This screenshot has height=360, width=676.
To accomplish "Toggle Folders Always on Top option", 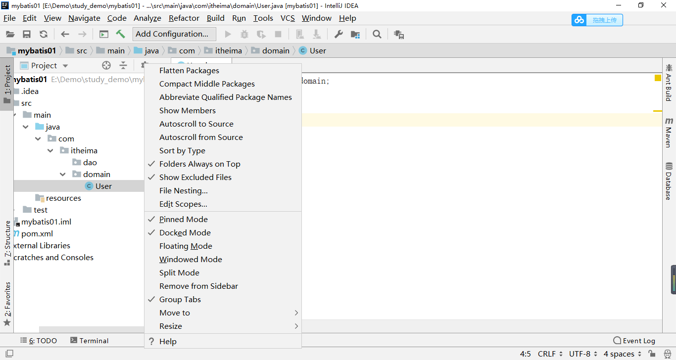I will pyautogui.click(x=223, y=164).
